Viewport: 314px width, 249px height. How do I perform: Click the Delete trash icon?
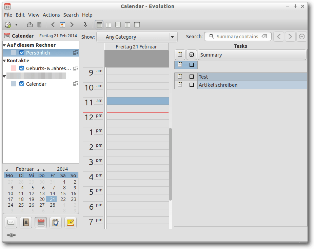point(39,25)
